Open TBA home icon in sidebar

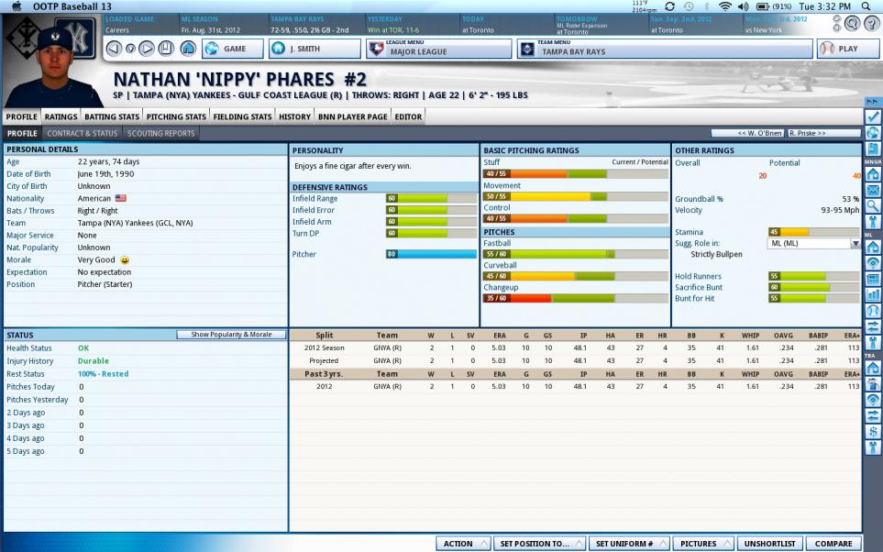point(873,368)
